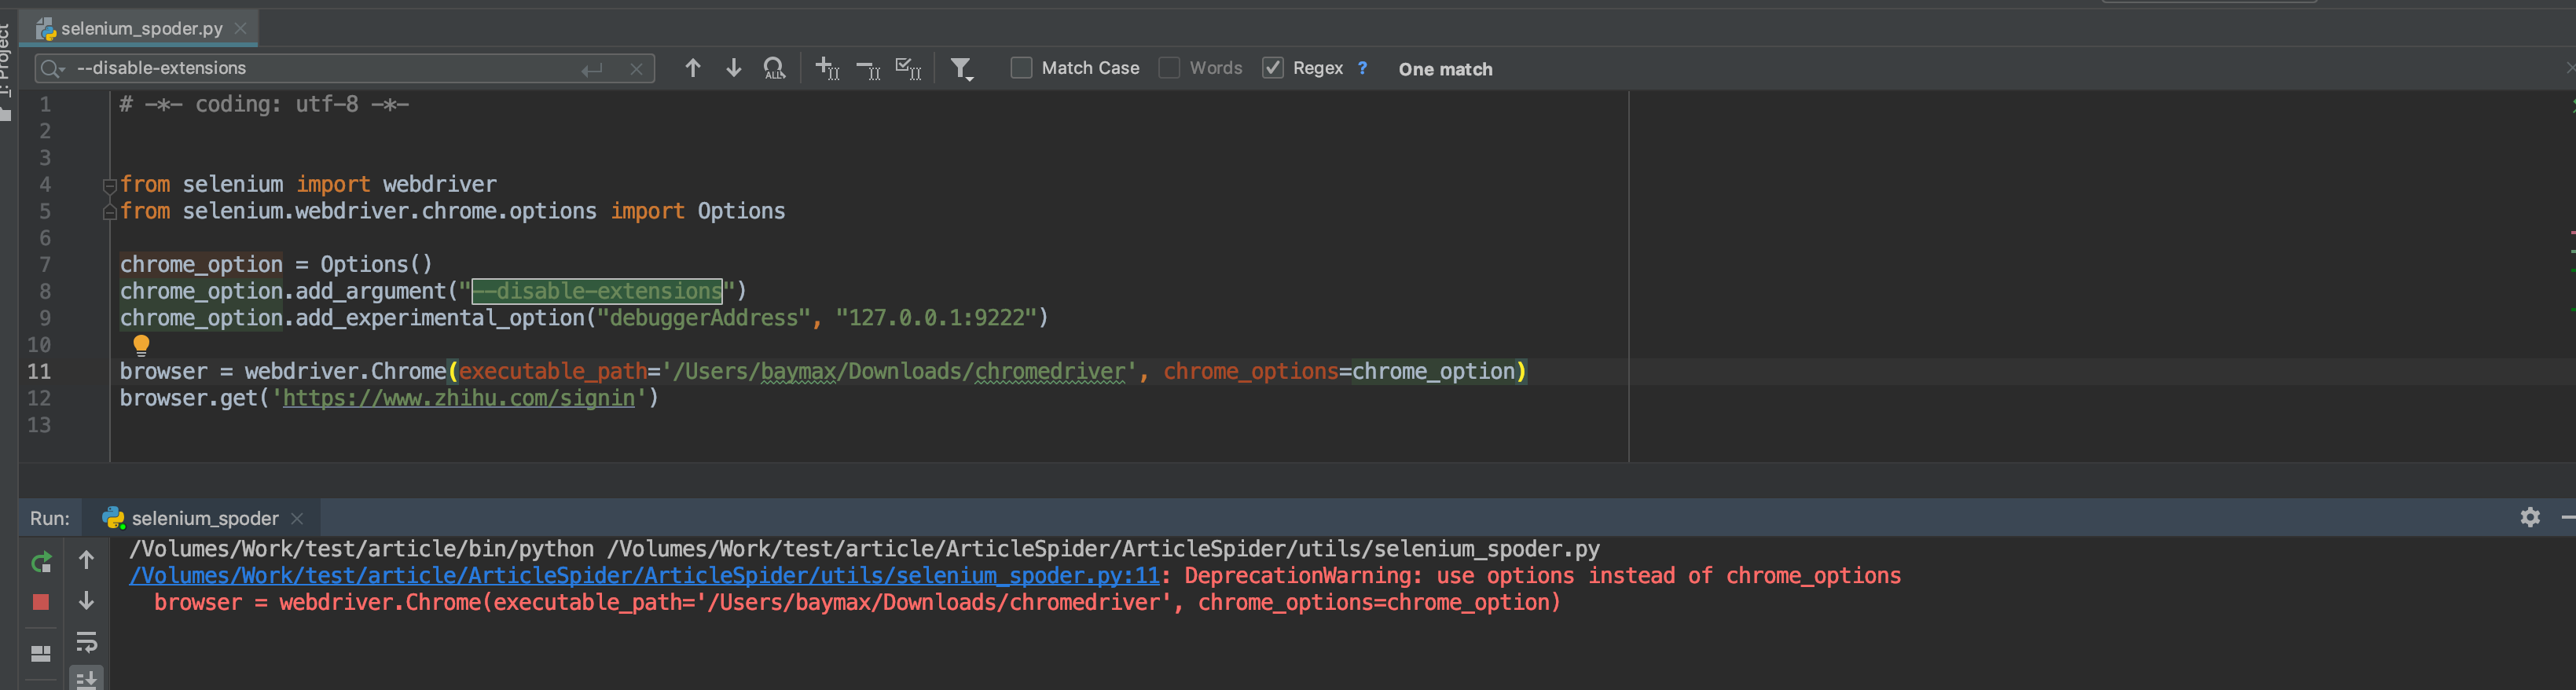Click the --disable-extensions search field
This screenshot has width=2576, height=690.
click(x=320, y=68)
